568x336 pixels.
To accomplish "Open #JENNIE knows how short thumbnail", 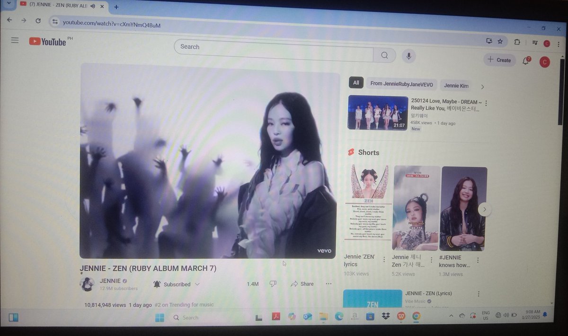I will [x=463, y=209].
